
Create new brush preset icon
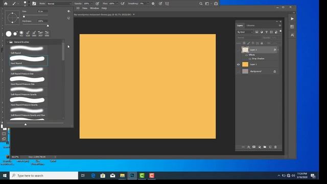point(68,18)
